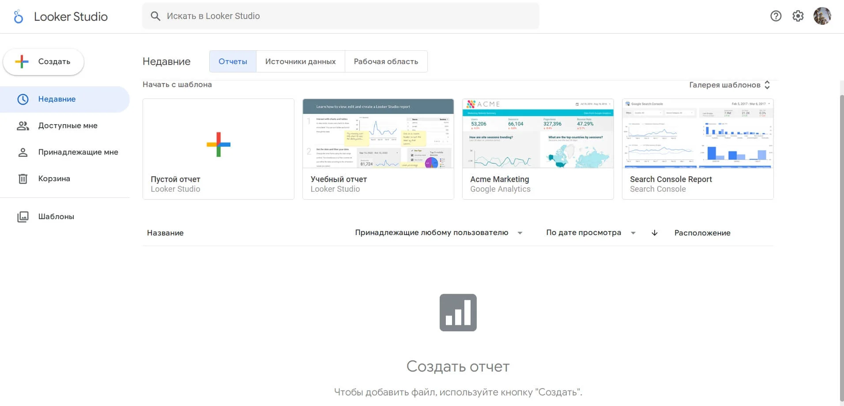Create a blank report from Пустой отчет

pos(219,145)
